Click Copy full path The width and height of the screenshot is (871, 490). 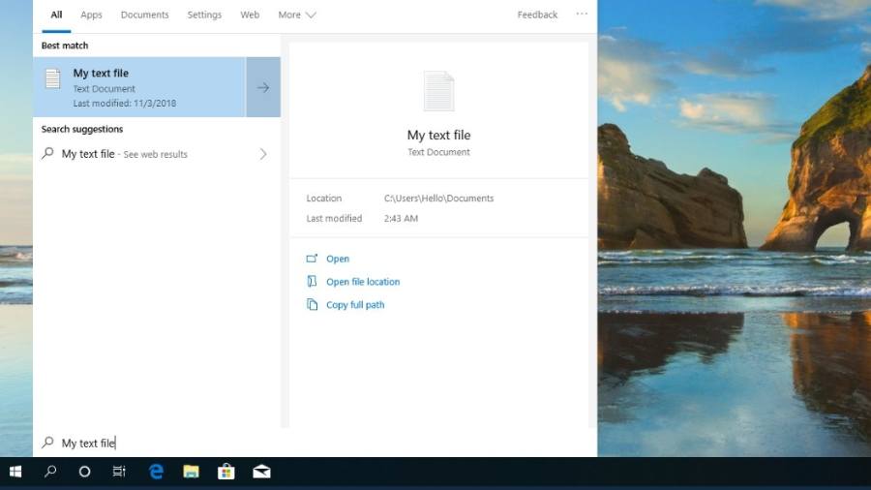tap(354, 305)
